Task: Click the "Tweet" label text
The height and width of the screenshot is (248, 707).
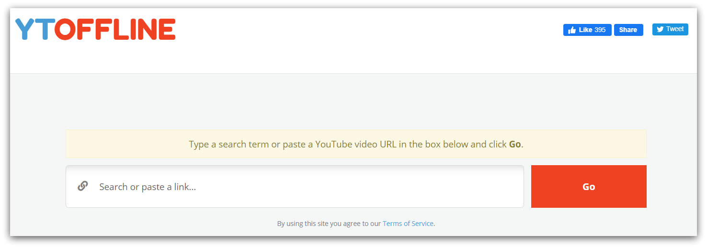Action: pos(674,29)
